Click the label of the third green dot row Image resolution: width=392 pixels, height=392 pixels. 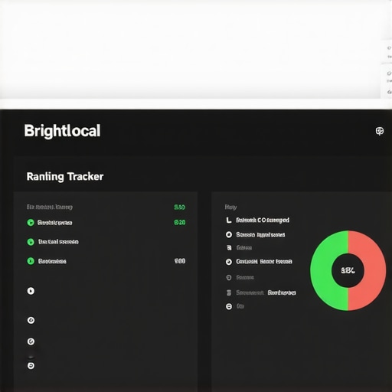52,261
